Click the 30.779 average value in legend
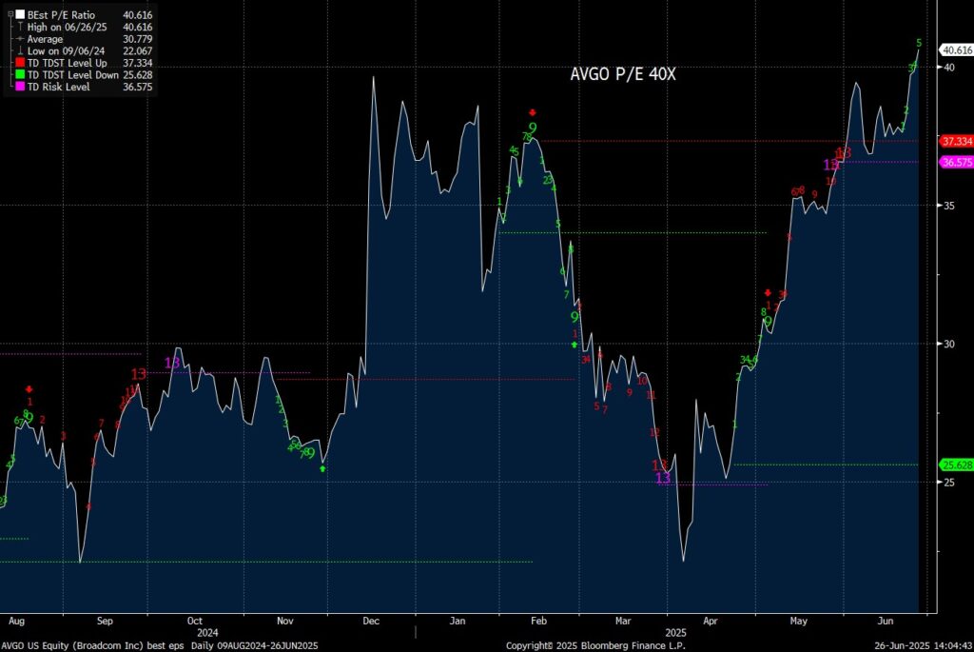 point(137,38)
